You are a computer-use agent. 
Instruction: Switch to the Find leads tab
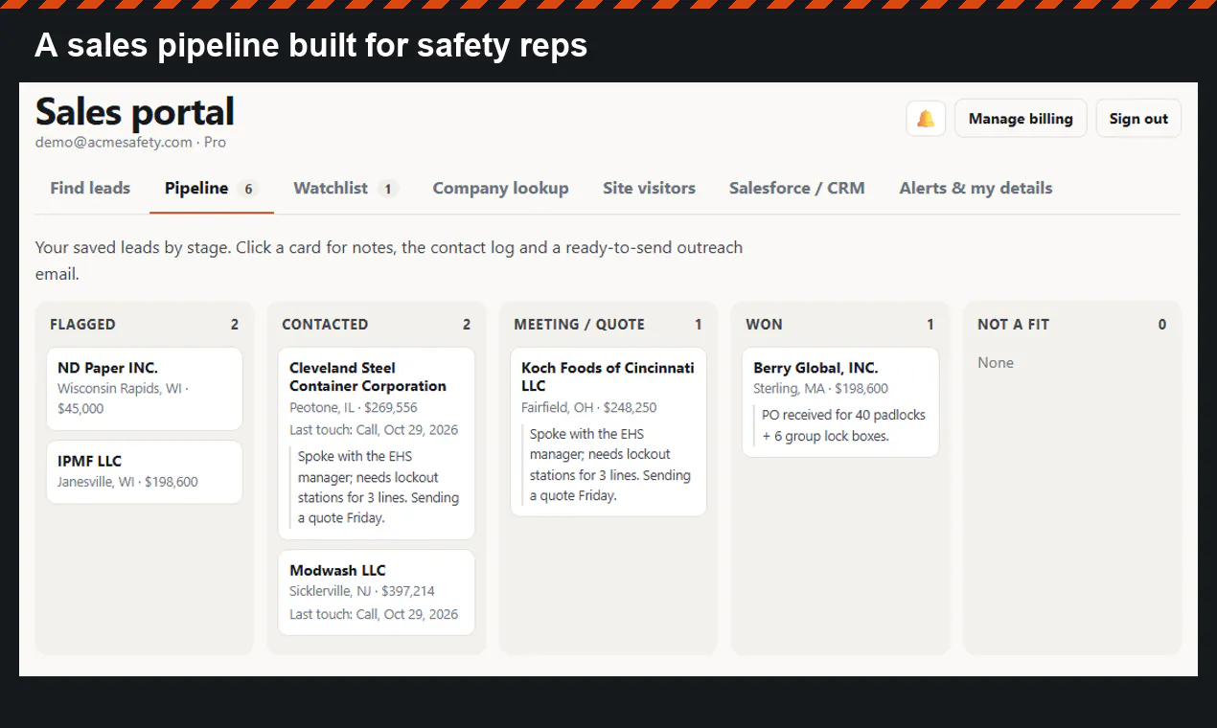click(x=90, y=189)
